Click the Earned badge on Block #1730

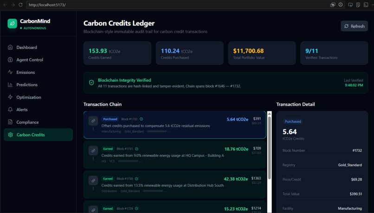point(108,179)
